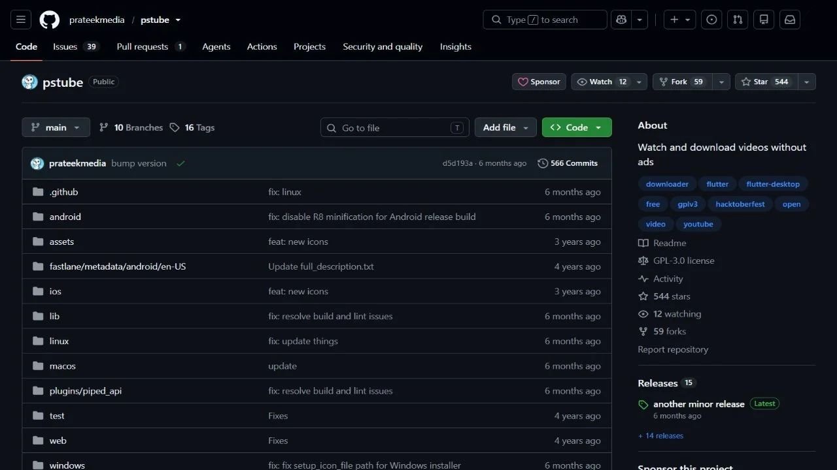The width and height of the screenshot is (837, 470).
Task: Open the lib folder
Action: 54,316
